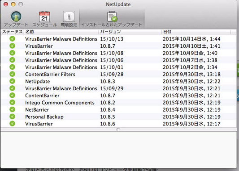Click date 2015年9月30日水, 12:17
Image resolution: width=239 pixels, height=171 pixels.
[x=191, y=124]
